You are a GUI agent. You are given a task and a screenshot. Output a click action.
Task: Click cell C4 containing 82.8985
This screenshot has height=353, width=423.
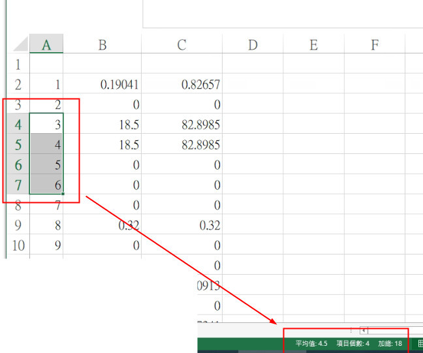182,125
